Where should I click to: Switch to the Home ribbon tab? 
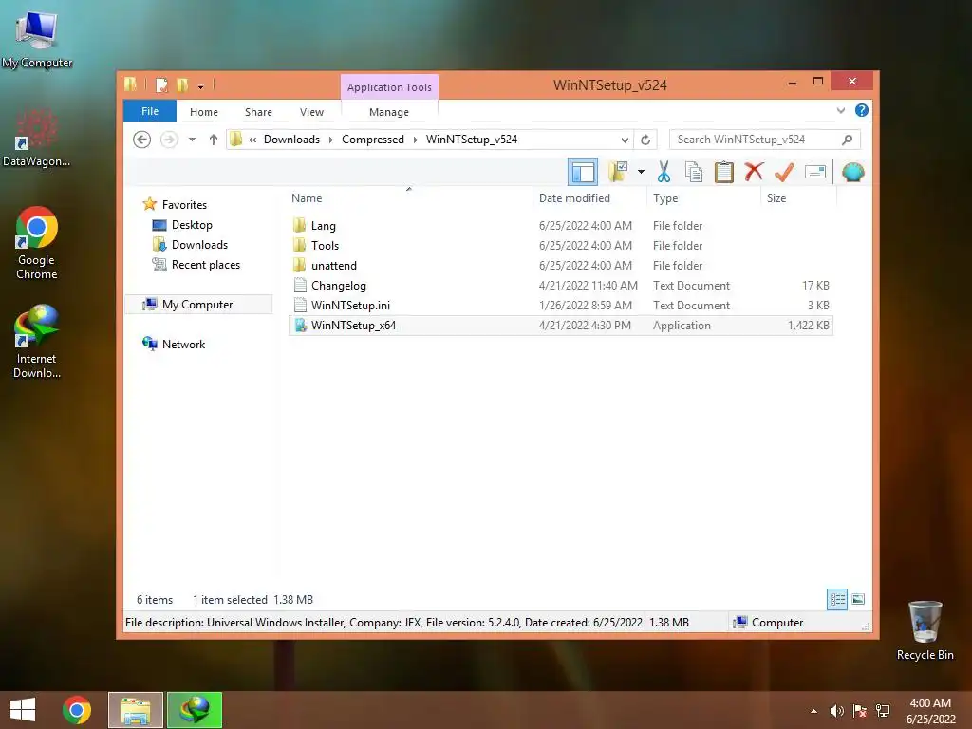[x=204, y=112]
